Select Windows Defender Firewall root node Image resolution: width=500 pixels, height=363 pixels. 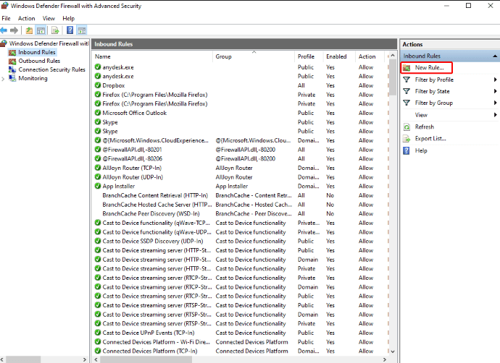click(x=49, y=43)
